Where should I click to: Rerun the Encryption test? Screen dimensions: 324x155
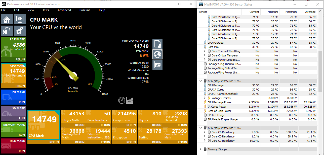pos(131,142)
